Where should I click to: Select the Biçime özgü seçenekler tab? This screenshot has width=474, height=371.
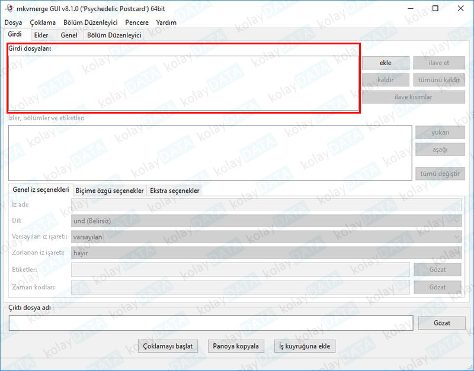pyautogui.click(x=110, y=191)
